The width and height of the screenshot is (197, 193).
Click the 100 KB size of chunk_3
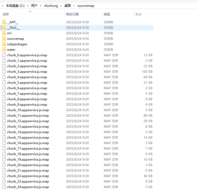click(147, 72)
